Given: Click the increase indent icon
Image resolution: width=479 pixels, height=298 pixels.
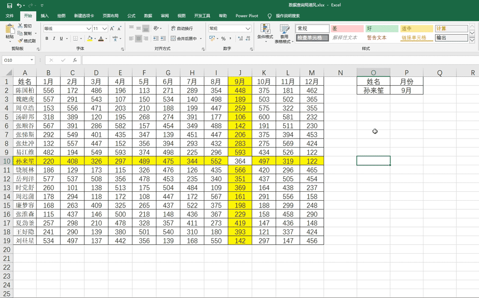Looking at the screenshot, I should click(x=163, y=38).
